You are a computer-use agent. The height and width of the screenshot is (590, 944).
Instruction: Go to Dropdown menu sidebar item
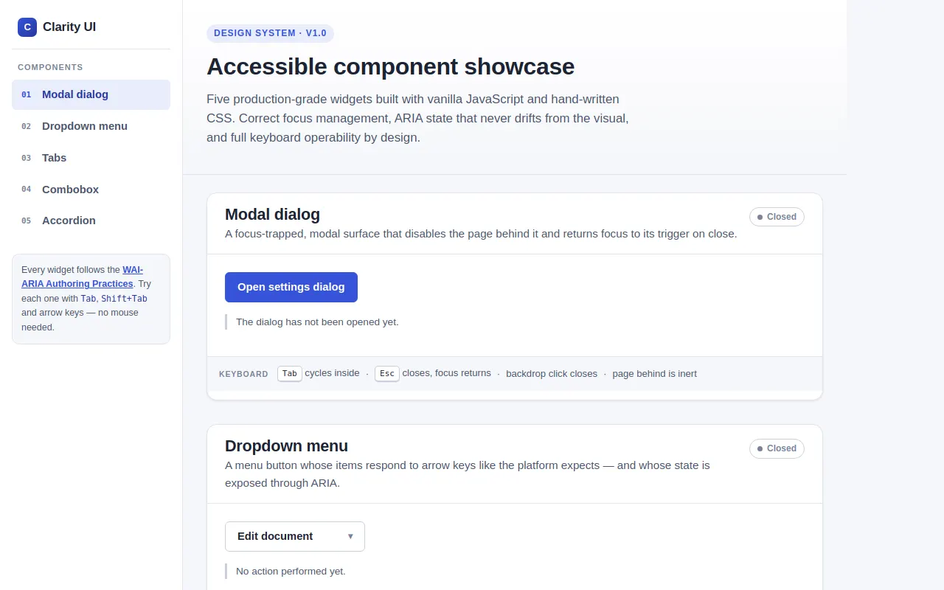point(91,126)
